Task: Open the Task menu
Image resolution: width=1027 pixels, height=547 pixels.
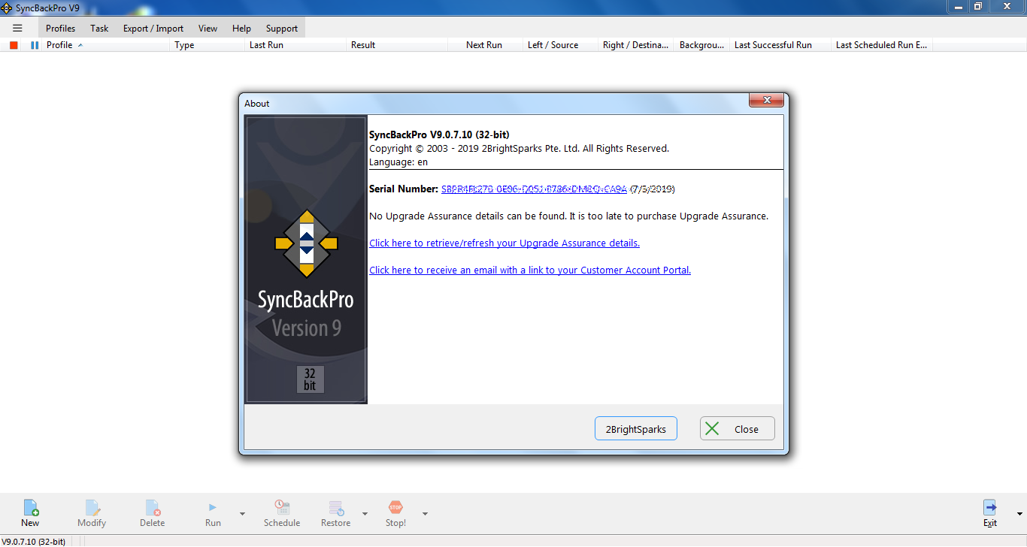Action: coord(99,29)
